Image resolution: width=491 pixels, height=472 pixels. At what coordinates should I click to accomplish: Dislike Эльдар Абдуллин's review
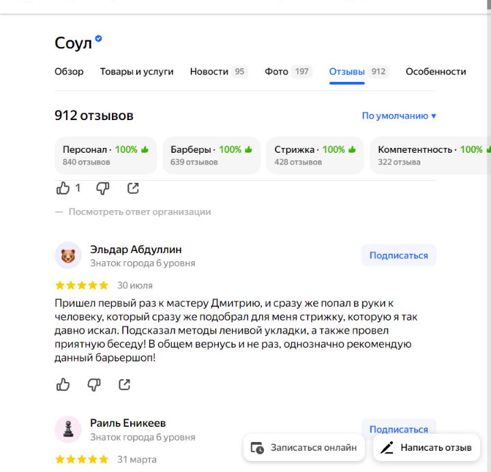94,385
